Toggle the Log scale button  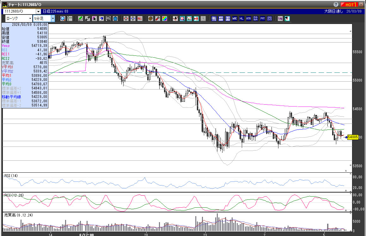[280, 19]
